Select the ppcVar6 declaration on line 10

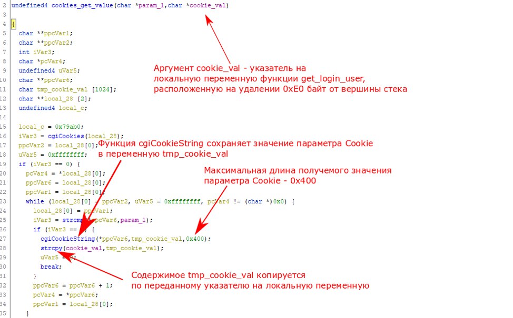[56, 80]
